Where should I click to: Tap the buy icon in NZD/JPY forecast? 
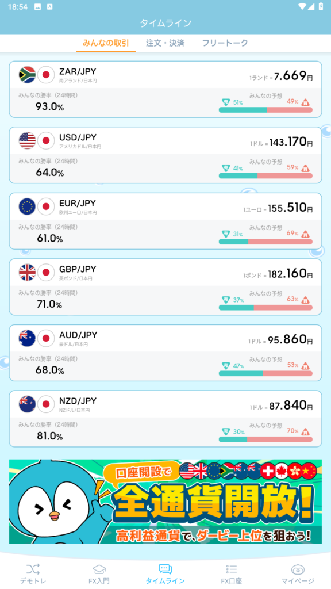coord(306,431)
